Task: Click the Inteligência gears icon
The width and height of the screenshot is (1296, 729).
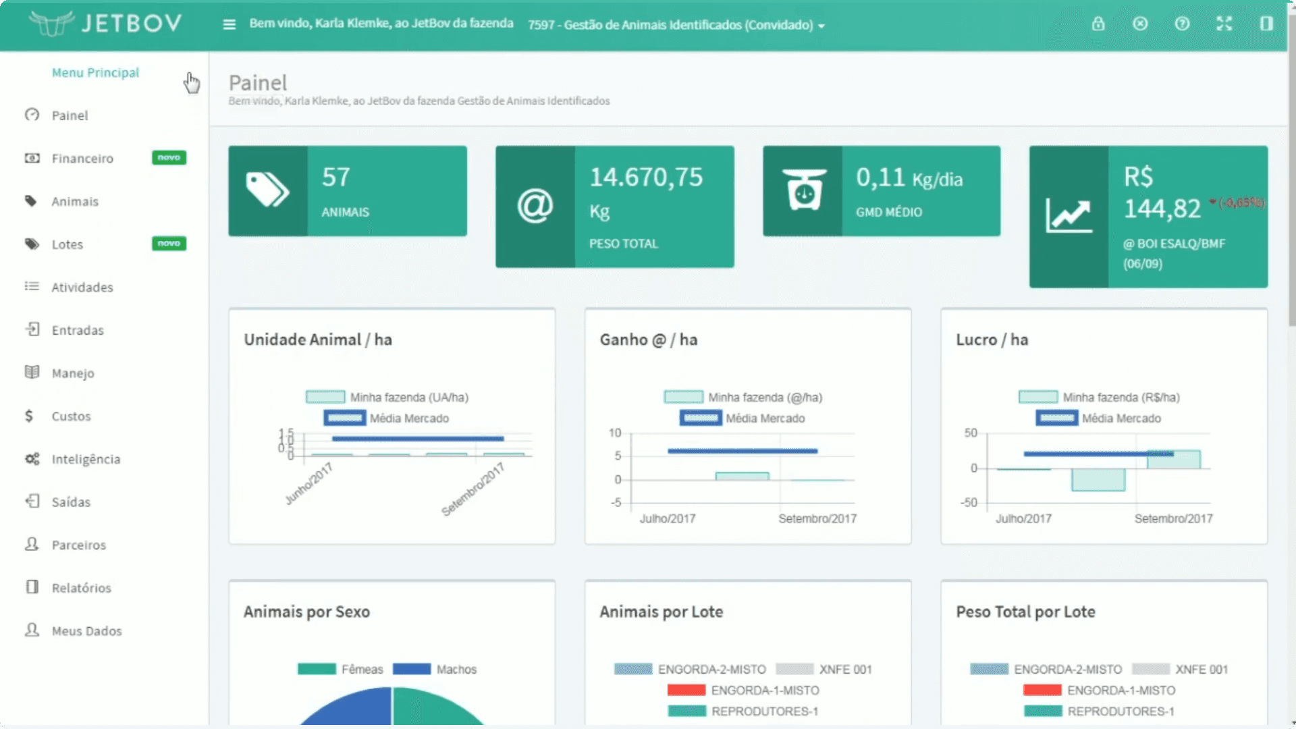Action: [32, 459]
